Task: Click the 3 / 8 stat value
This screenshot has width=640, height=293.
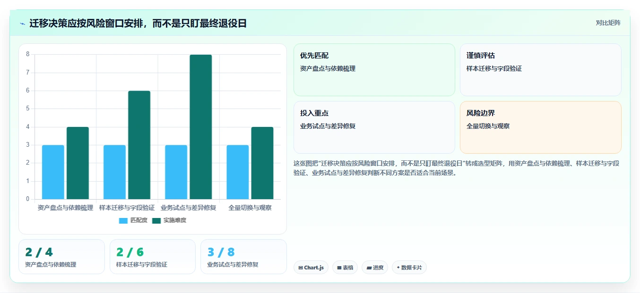Action: (x=221, y=252)
